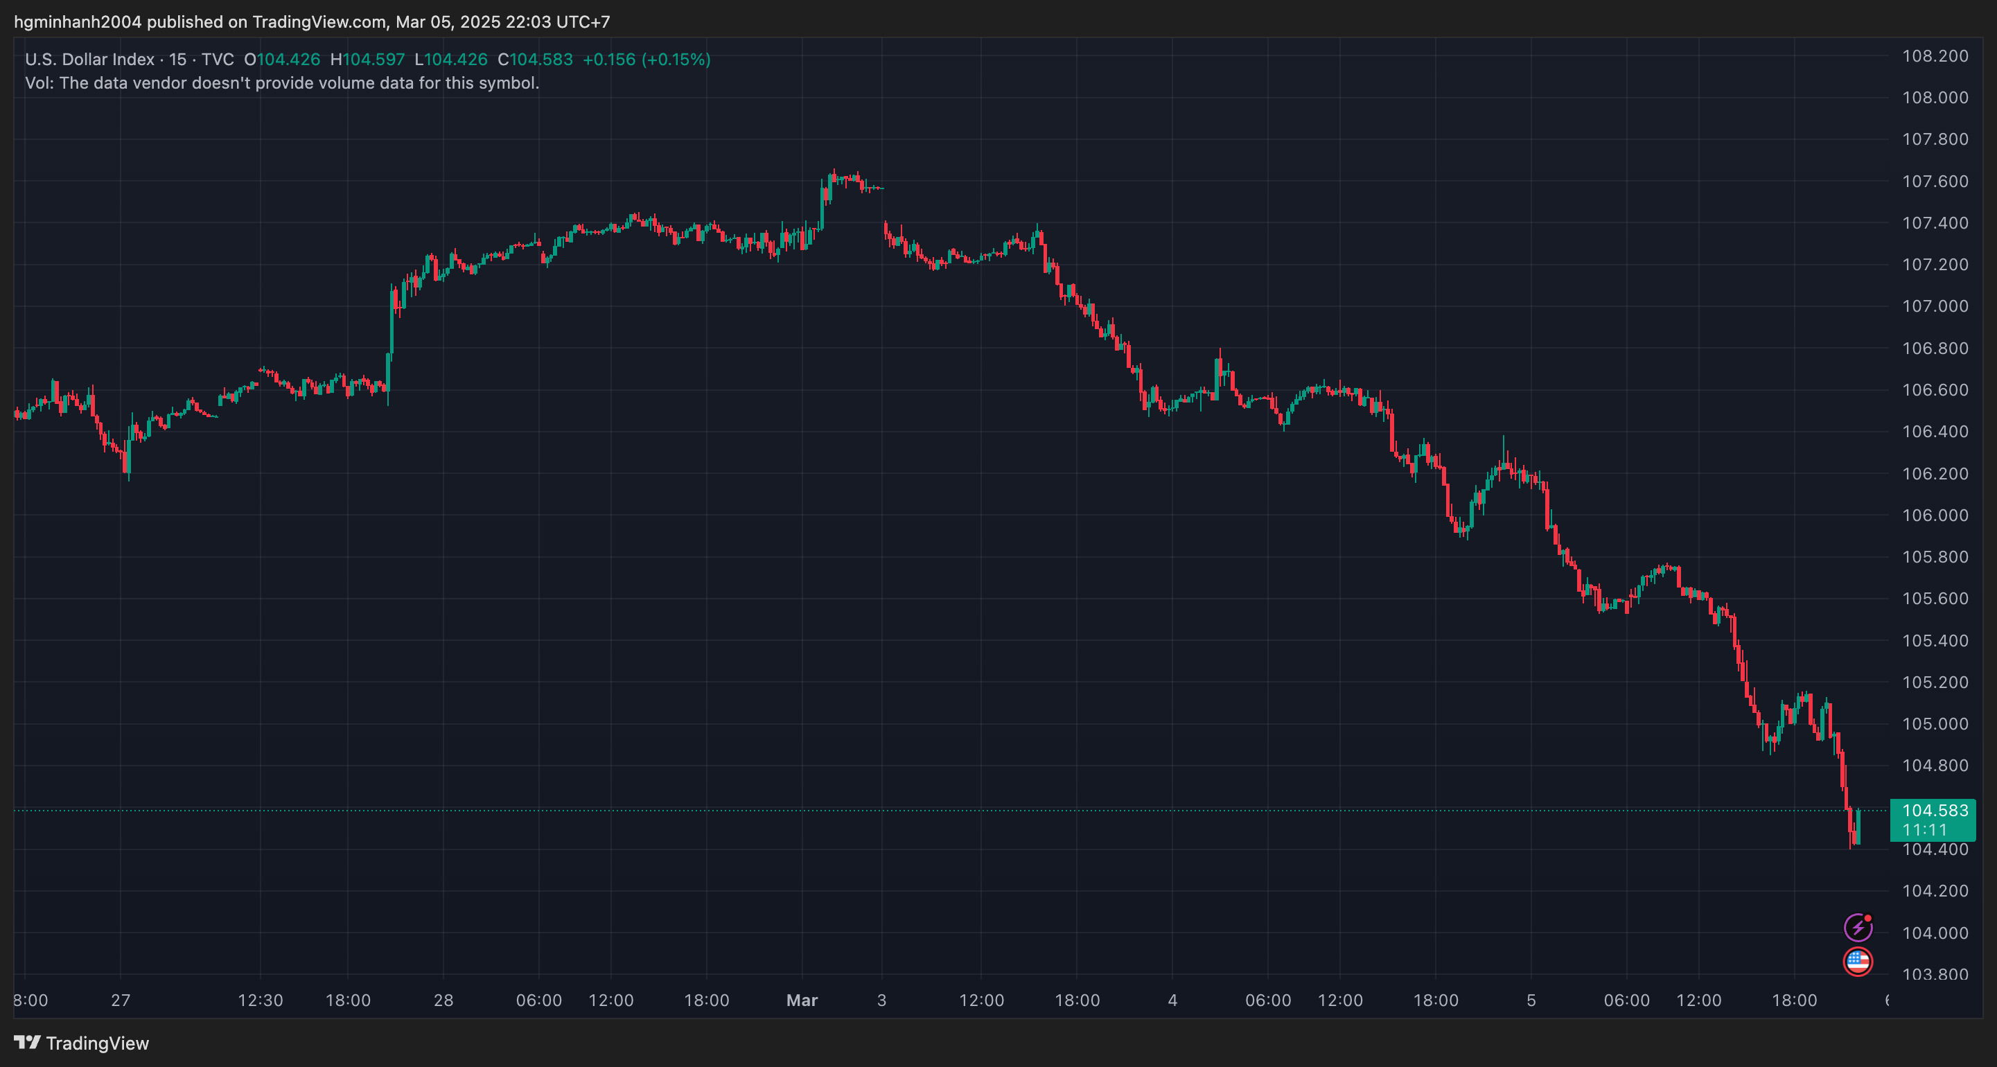Click the 4 date label on time axis
Viewport: 1997px width, 1067px height.
[1172, 1000]
